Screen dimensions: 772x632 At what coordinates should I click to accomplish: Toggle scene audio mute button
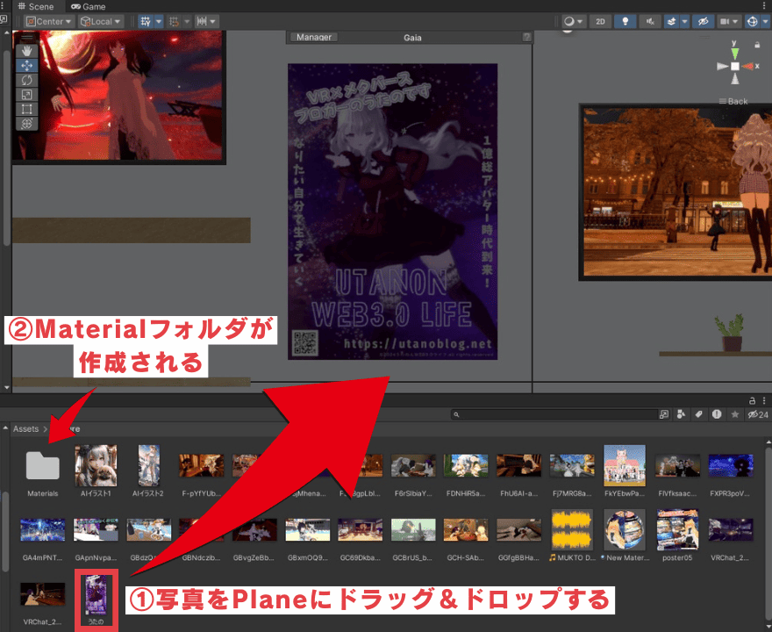[x=650, y=21]
